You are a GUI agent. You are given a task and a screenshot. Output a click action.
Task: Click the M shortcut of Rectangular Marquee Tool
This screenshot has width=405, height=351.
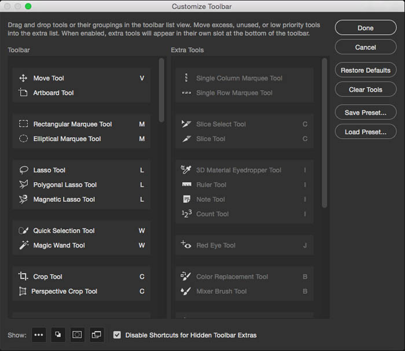(142, 124)
